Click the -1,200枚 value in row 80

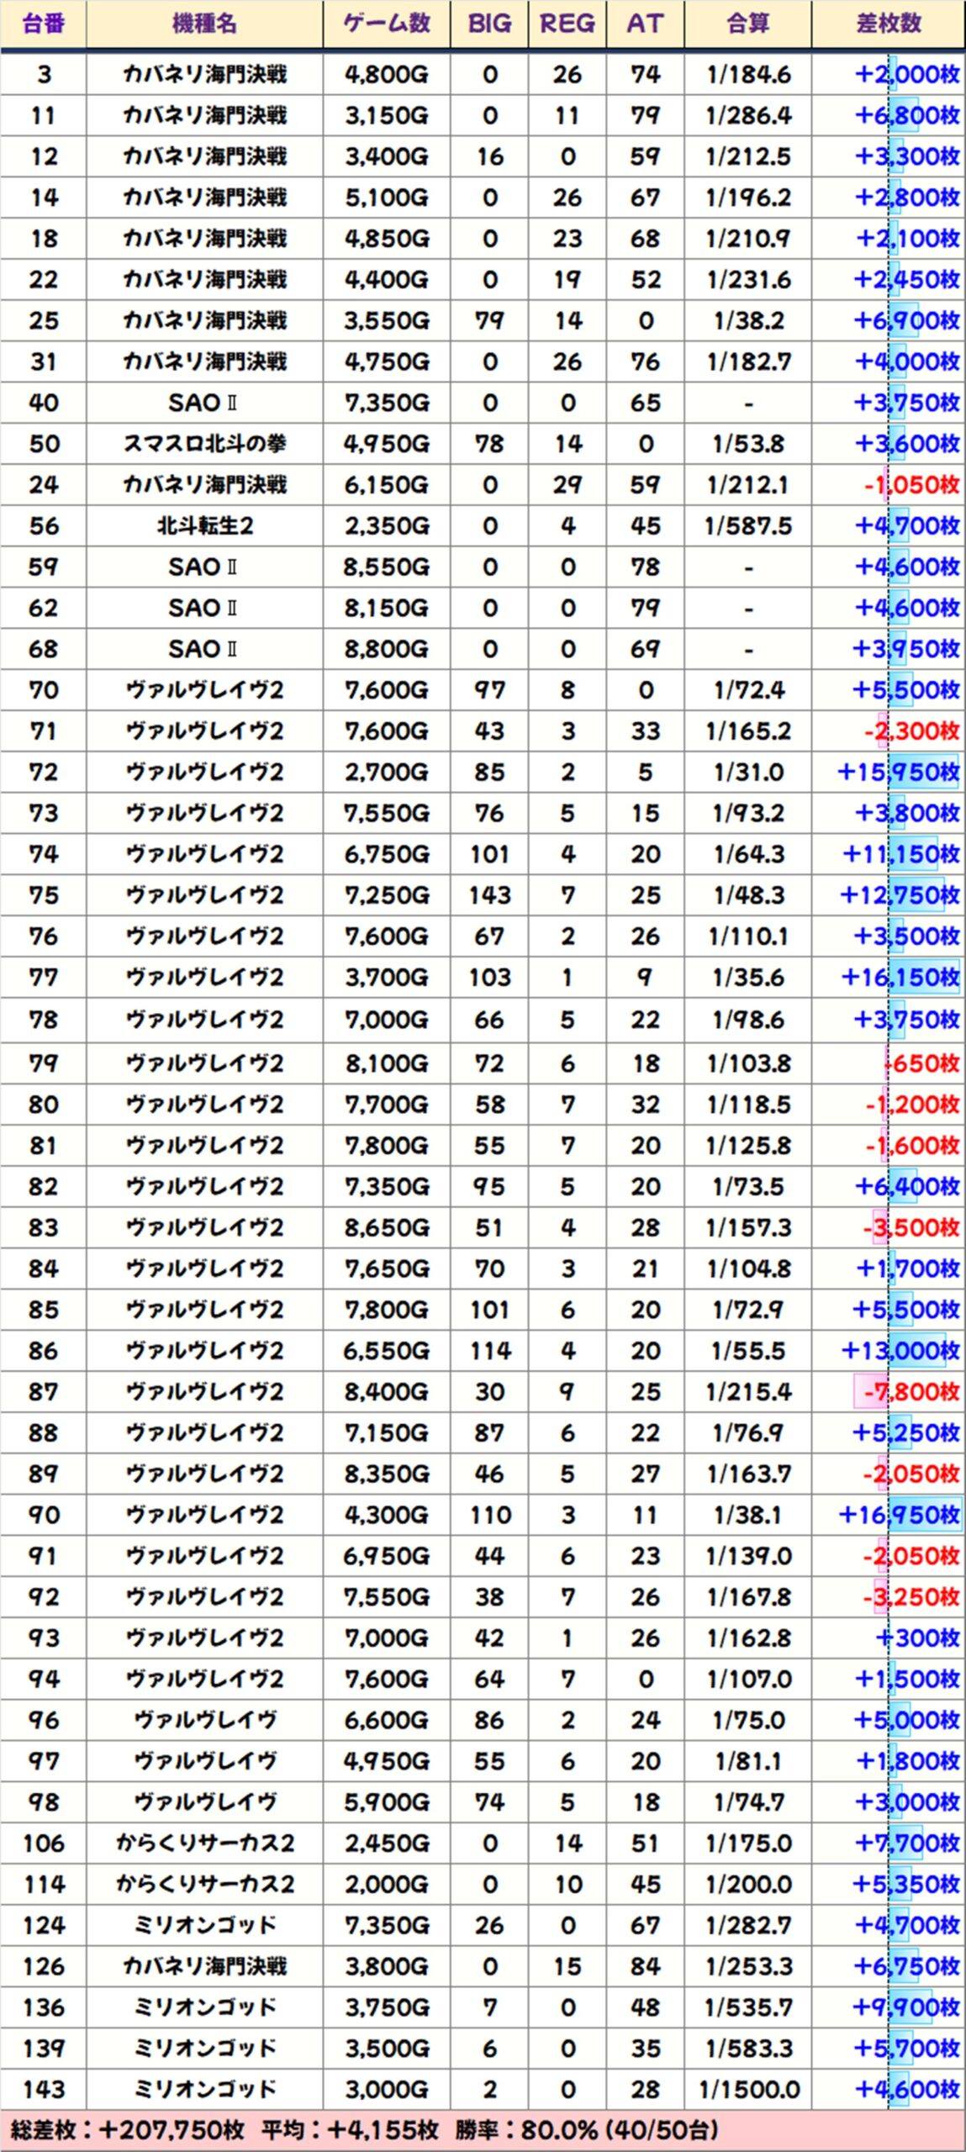click(913, 1105)
